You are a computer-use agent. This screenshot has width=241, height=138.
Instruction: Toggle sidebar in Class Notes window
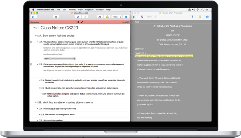[34, 17]
